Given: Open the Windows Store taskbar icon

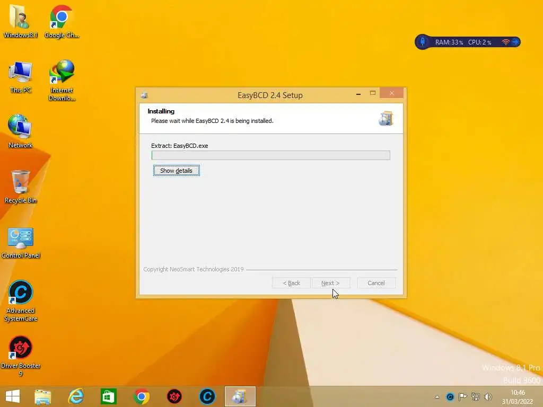Looking at the screenshot, I should click(108, 396).
